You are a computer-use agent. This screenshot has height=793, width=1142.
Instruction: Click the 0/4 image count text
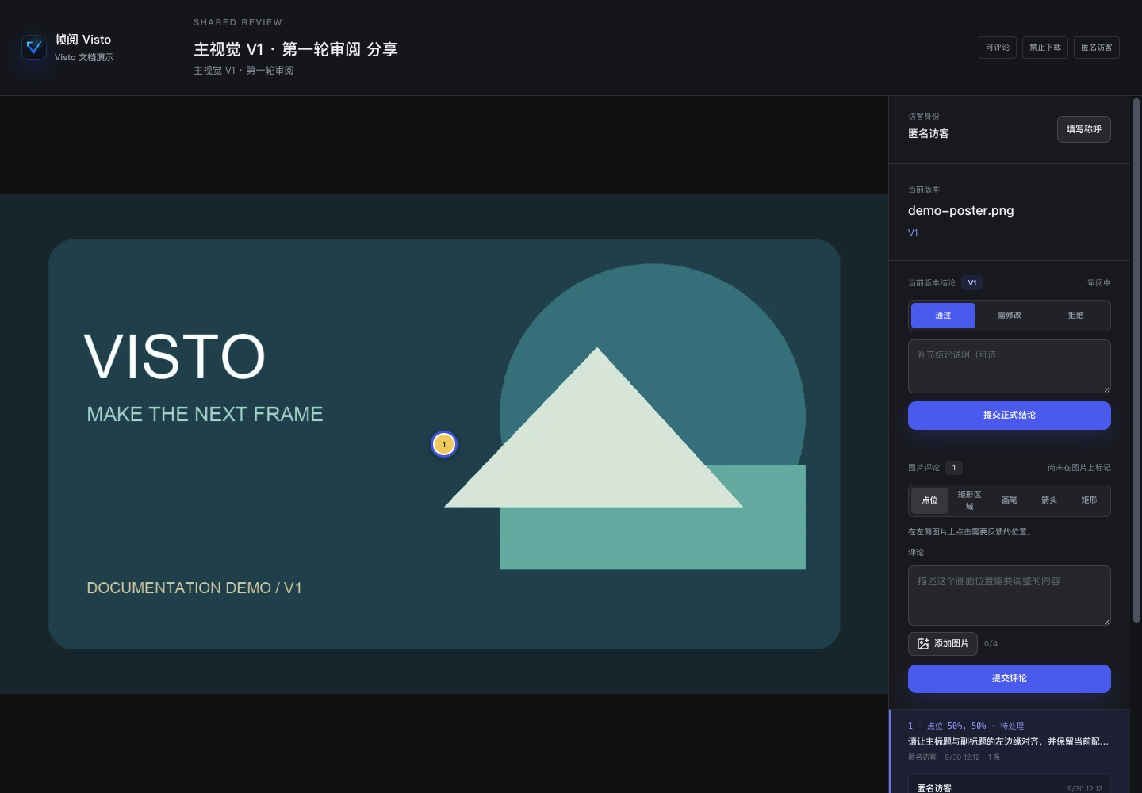991,644
